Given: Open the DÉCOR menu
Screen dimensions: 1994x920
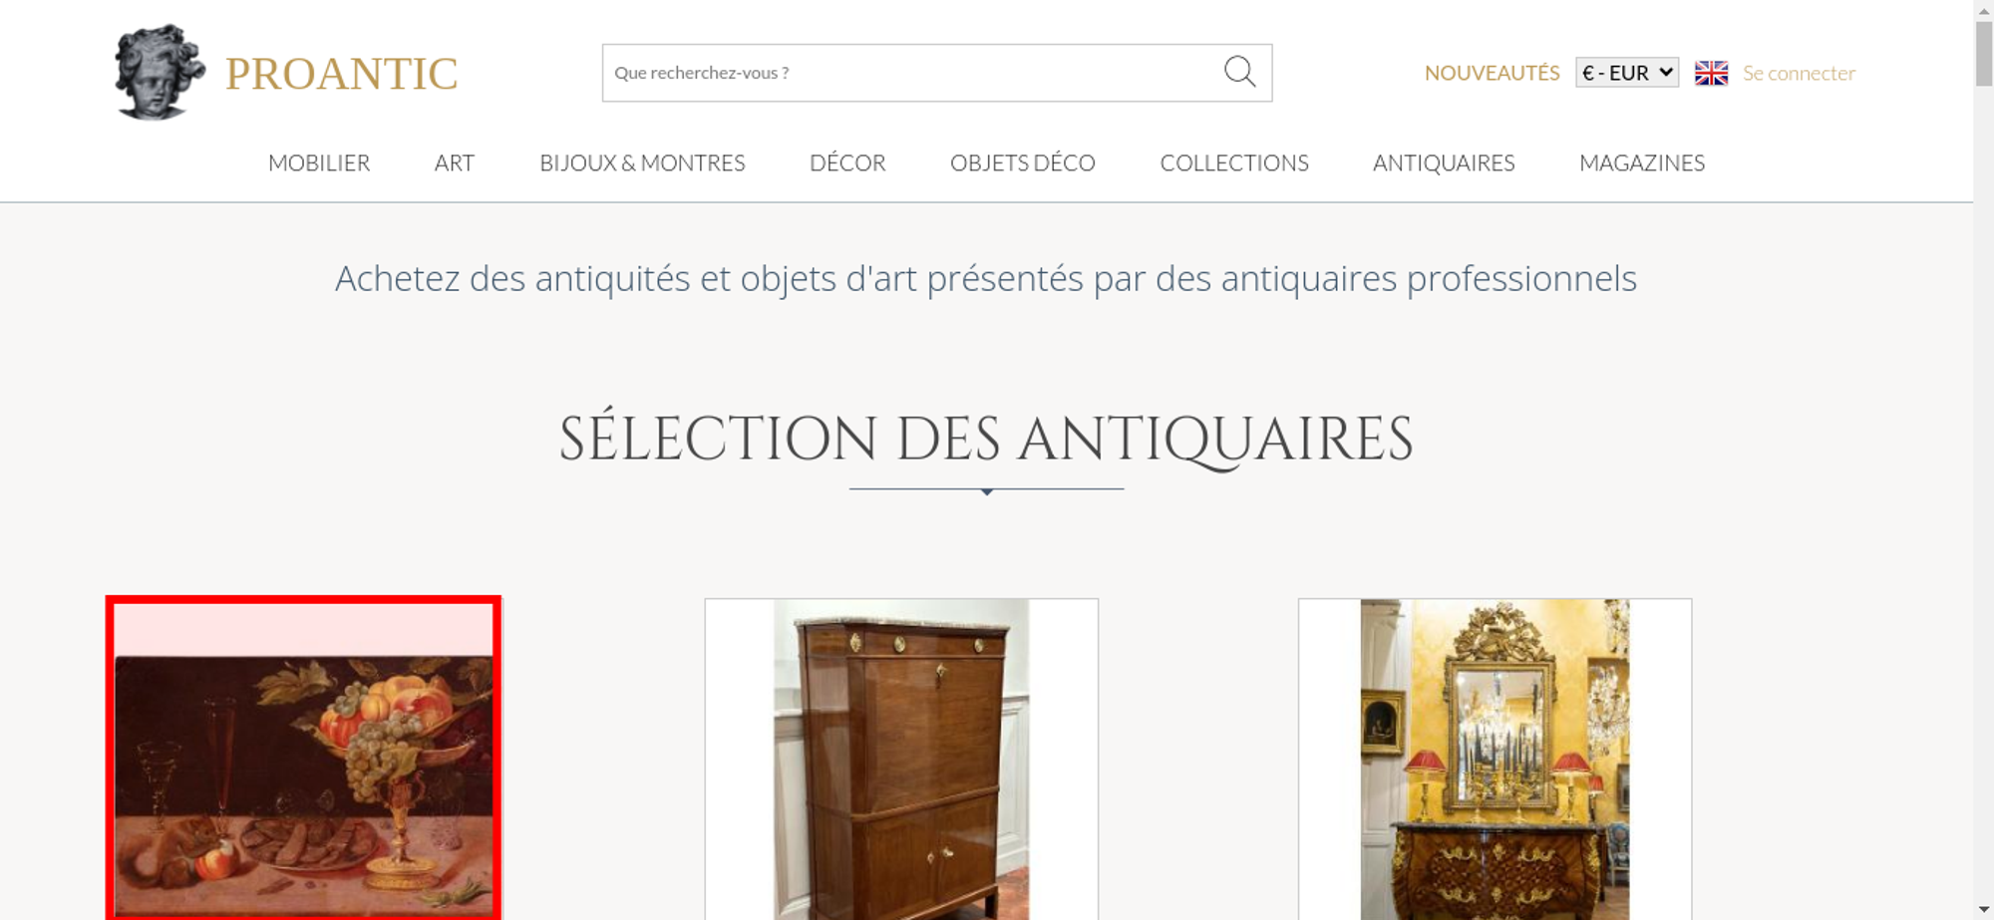Looking at the screenshot, I should coord(847,162).
